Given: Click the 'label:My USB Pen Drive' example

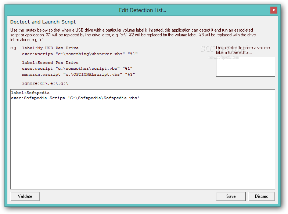Looking at the screenshot, I should [50, 48].
